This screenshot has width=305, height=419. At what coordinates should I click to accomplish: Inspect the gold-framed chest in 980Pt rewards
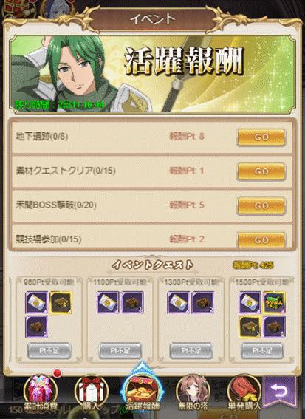(x=61, y=302)
